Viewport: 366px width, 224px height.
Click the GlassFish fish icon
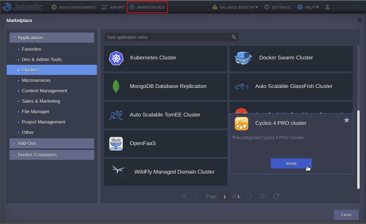click(x=242, y=87)
